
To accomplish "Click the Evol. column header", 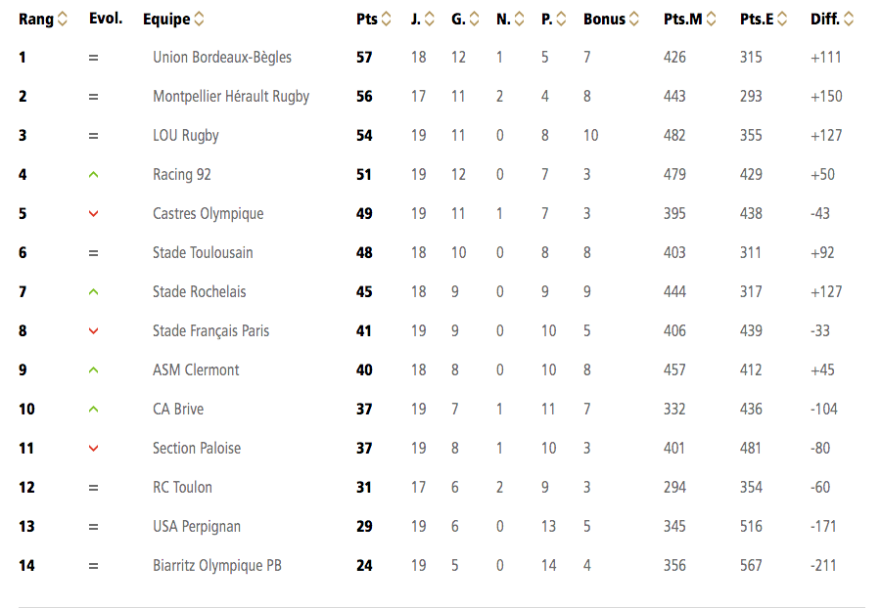I will pyautogui.click(x=106, y=19).
